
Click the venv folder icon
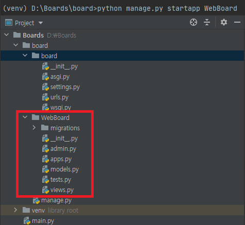26,210
